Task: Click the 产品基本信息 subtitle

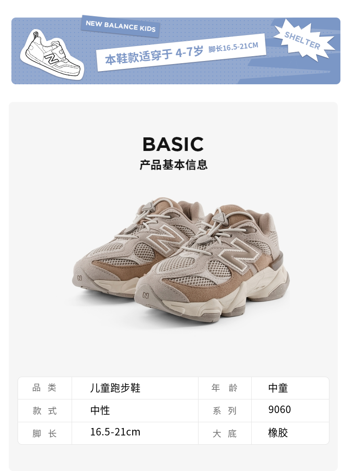Action: click(x=173, y=165)
